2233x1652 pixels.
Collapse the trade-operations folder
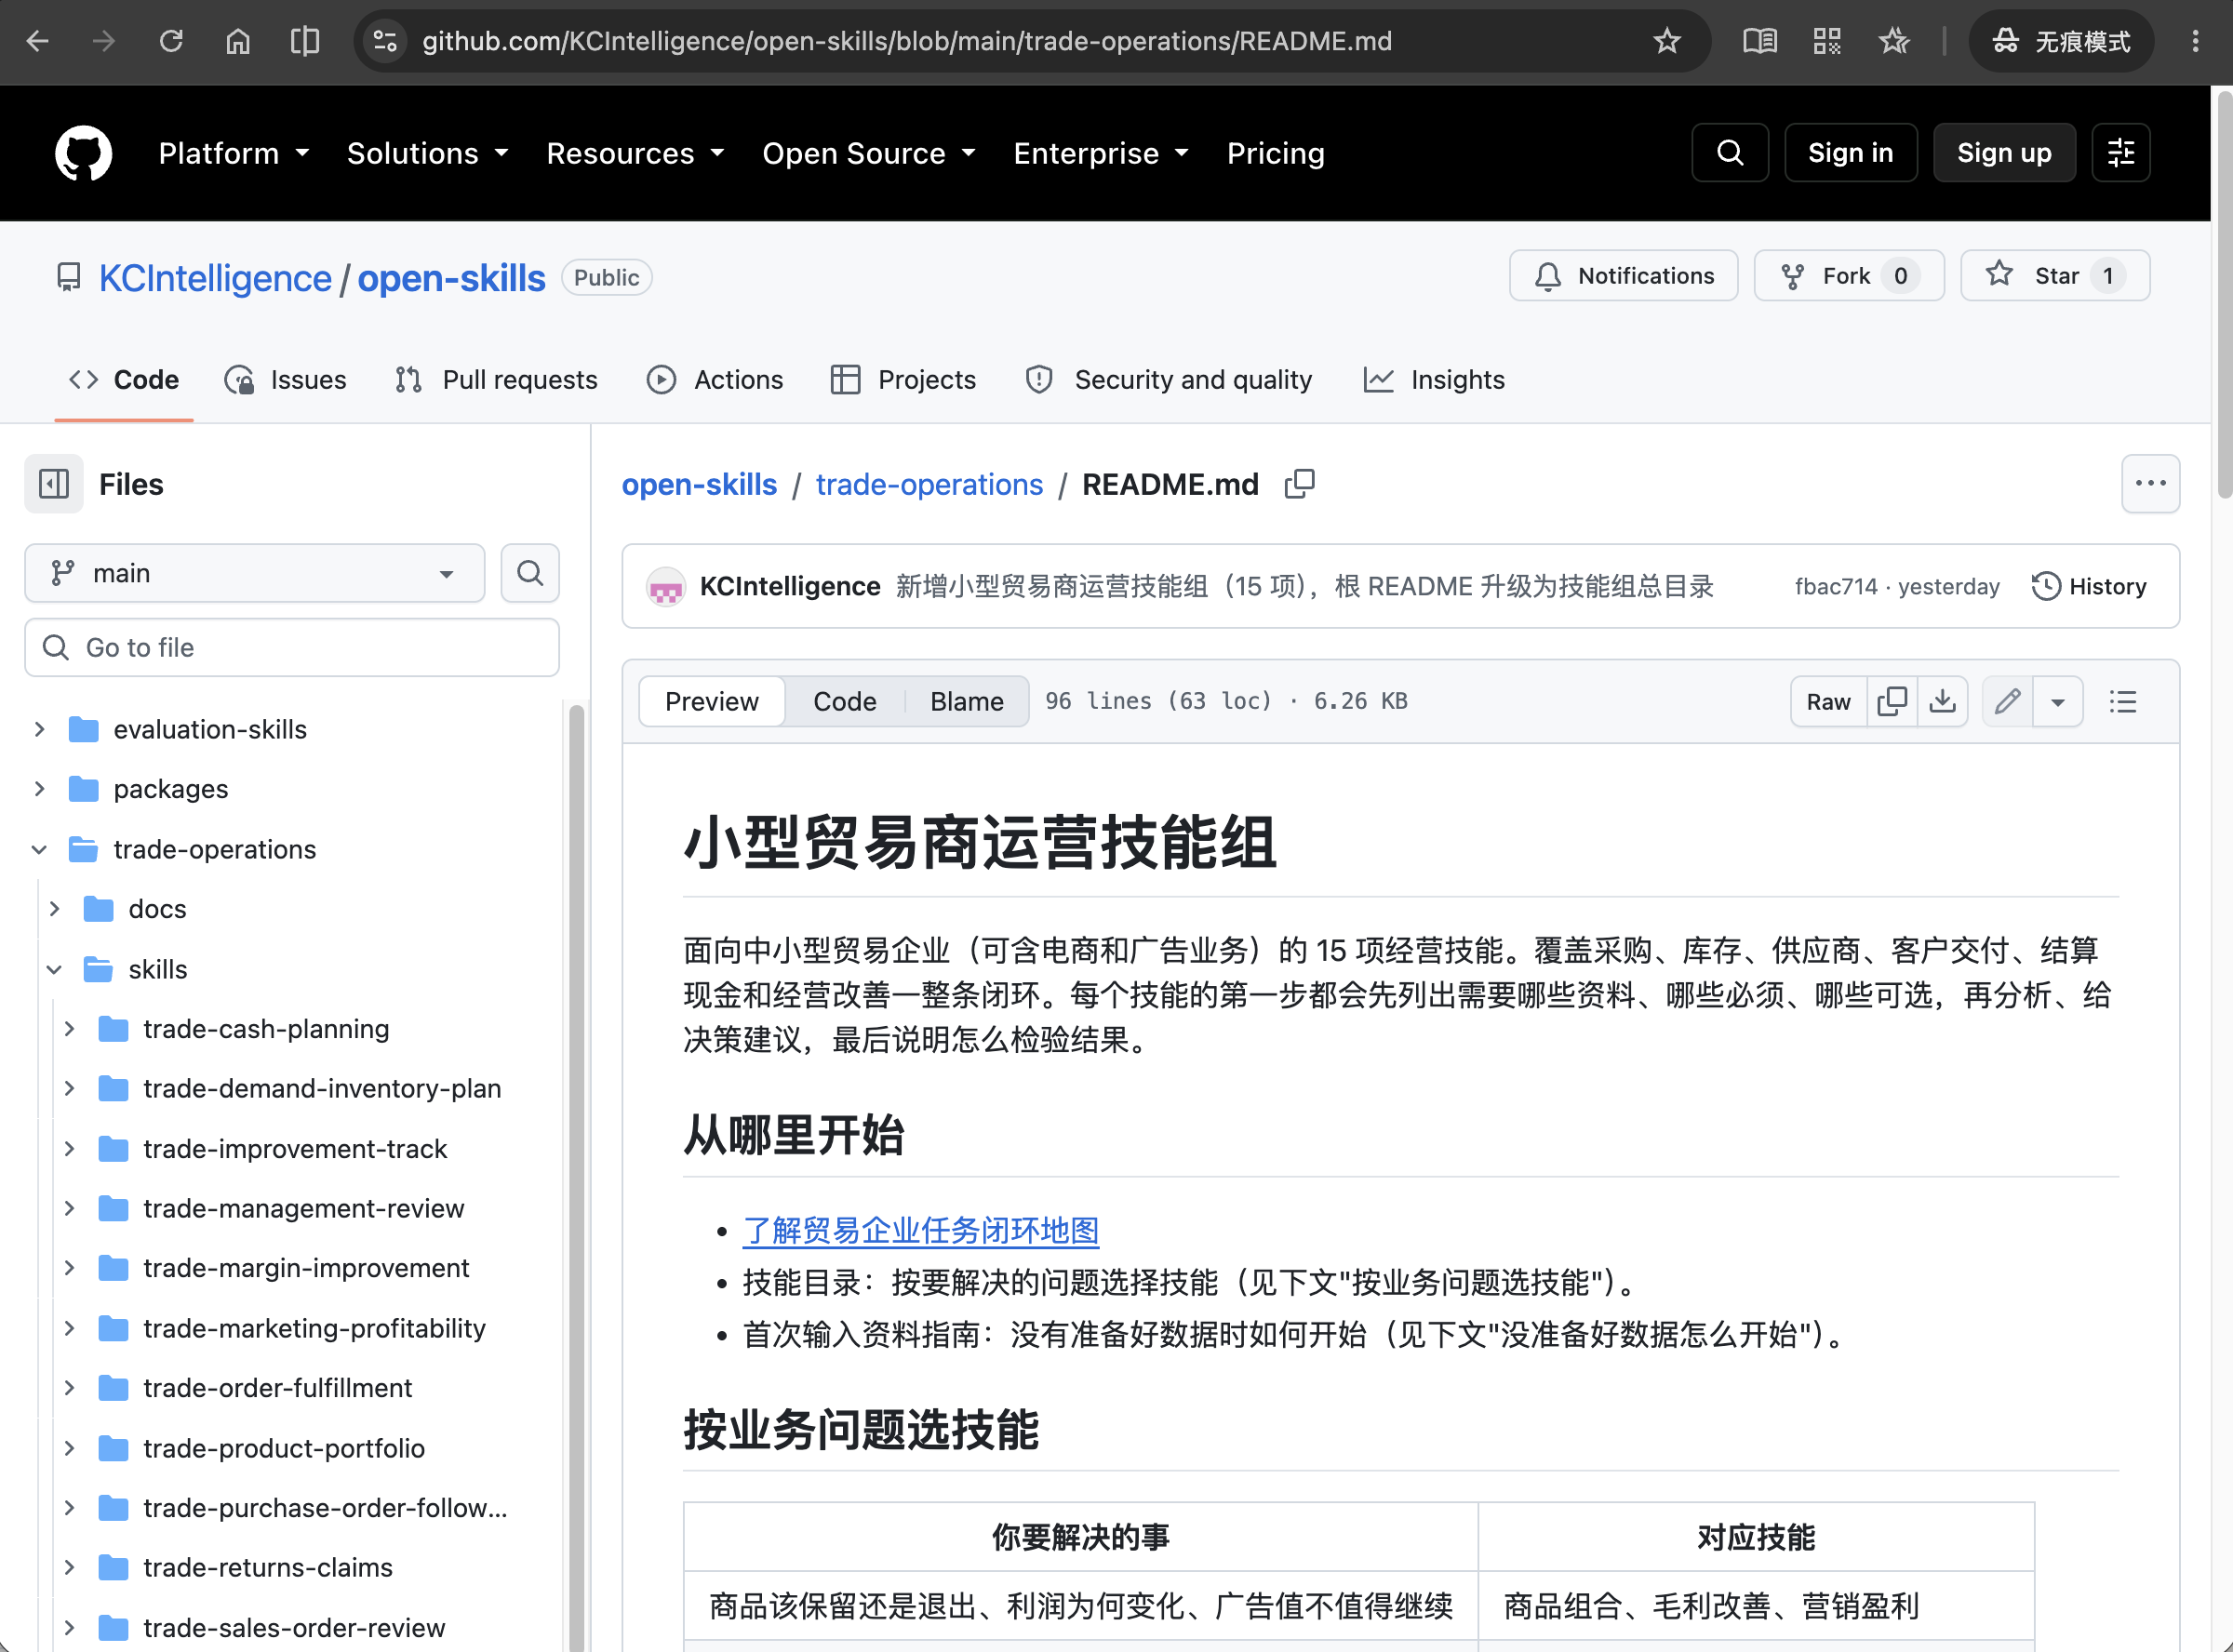tap(39, 849)
